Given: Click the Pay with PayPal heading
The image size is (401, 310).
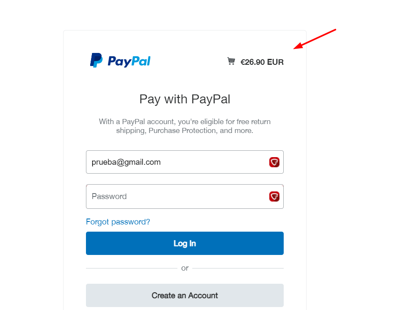Looking at the screenshot, I should (185, 99).
